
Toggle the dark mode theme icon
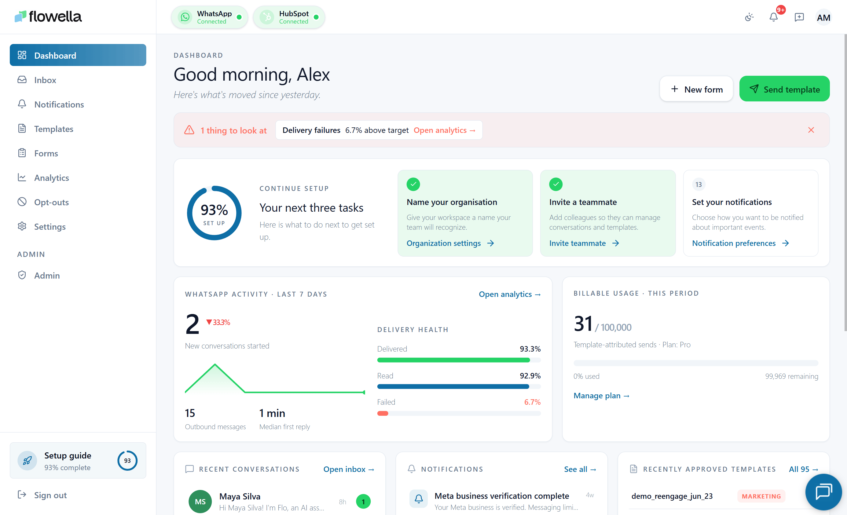[x=749, y=17]
